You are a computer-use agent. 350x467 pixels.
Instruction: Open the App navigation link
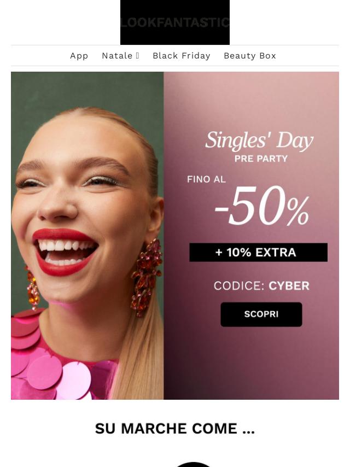pos(79,56)
